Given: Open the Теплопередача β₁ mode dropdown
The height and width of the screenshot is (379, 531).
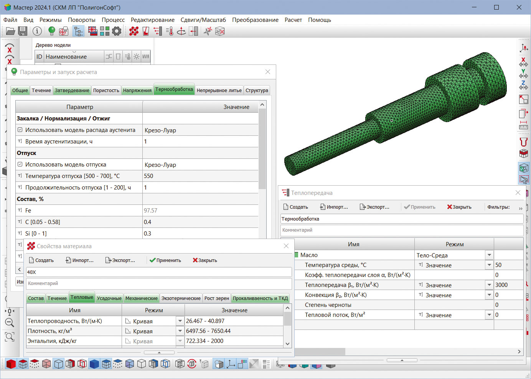Looking at the screenshot, I should tap(489, 285).
